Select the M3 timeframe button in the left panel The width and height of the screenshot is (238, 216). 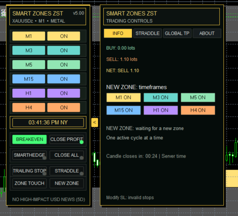click(29, 50)
